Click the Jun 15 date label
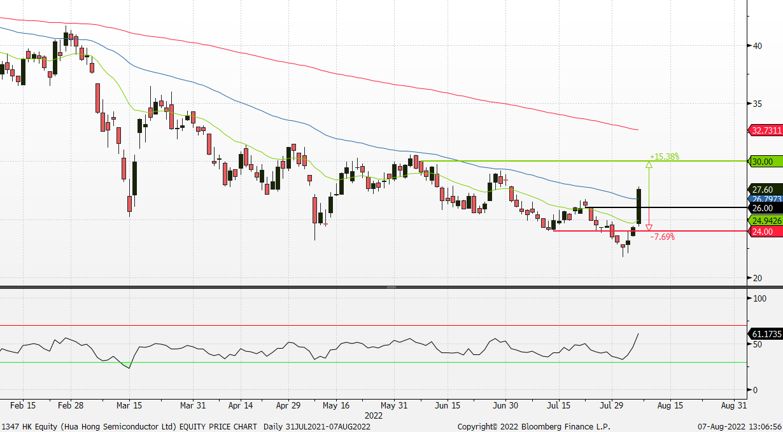The width and height of the screenshot is (783, 432). click(448, 405)
